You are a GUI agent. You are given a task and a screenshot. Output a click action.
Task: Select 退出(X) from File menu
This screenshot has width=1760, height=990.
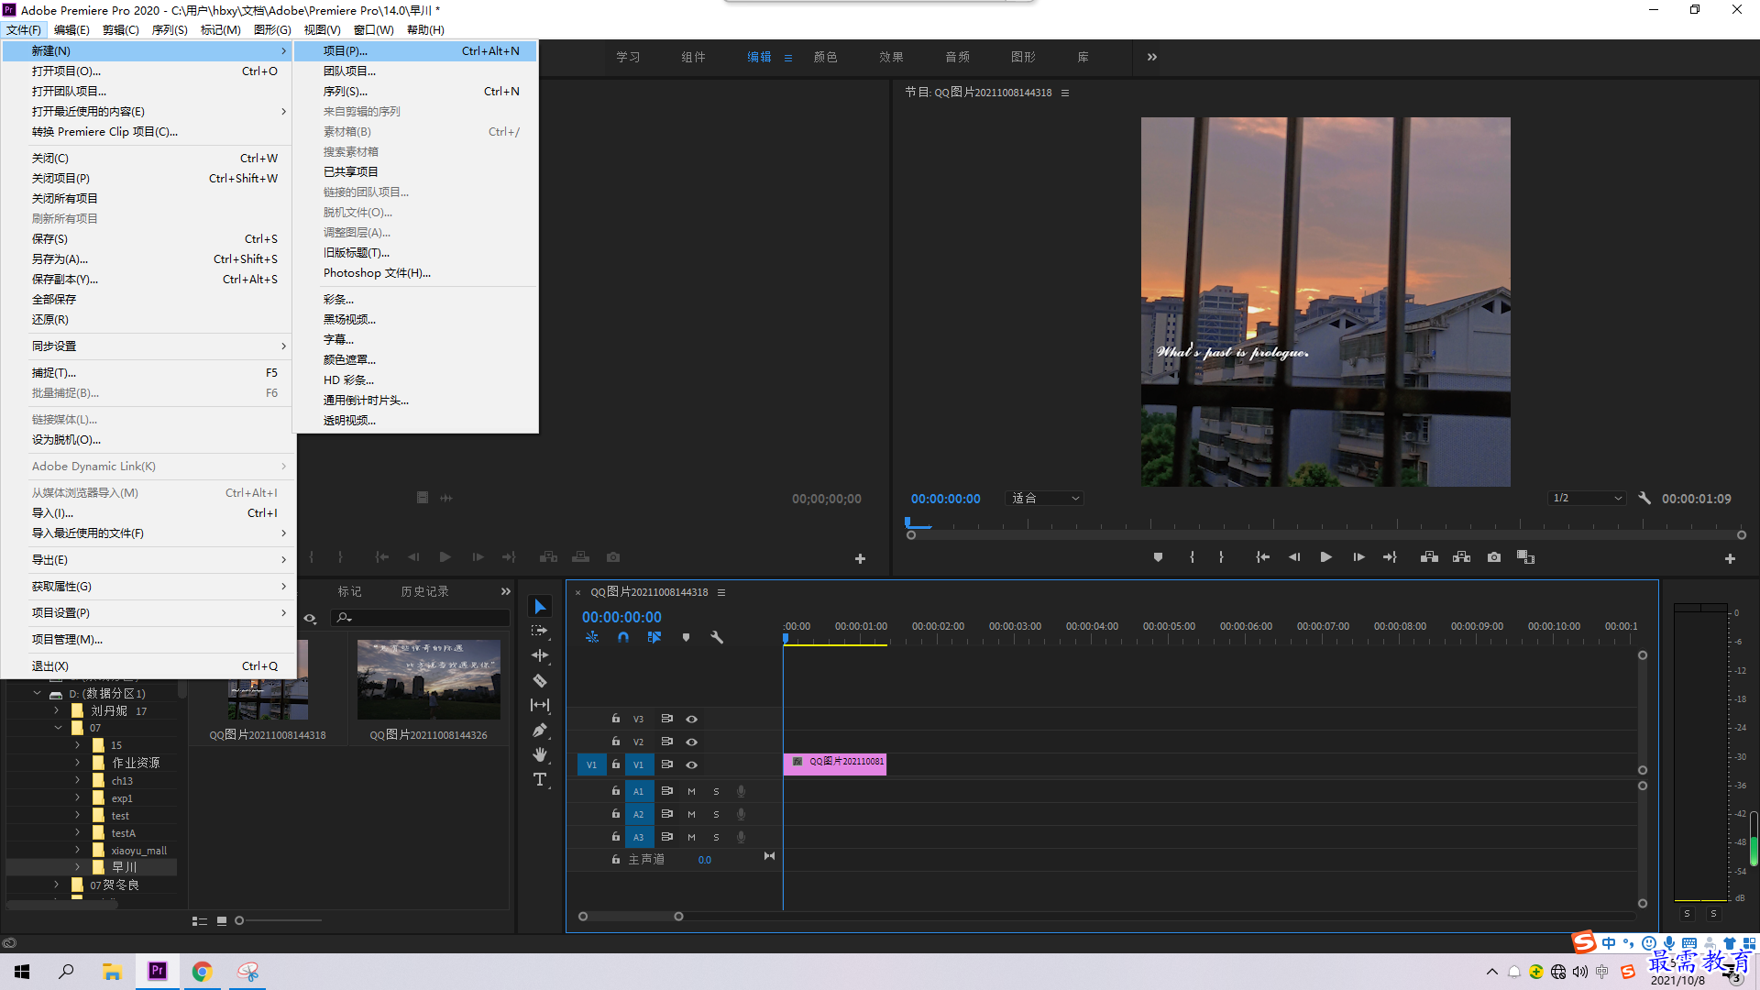tap(148, 666)
